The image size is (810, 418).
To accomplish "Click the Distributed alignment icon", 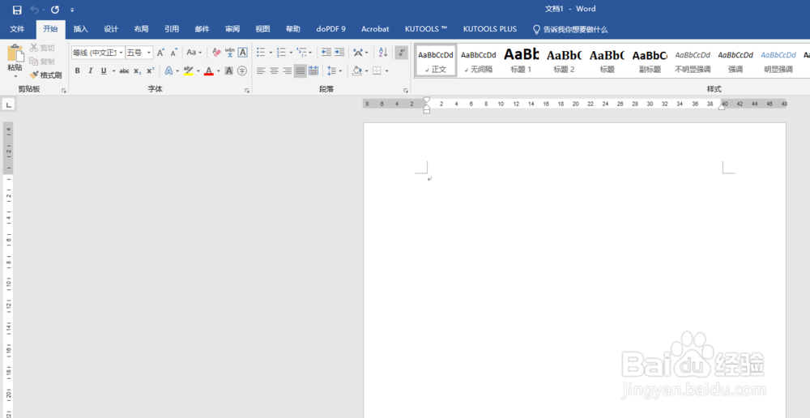I will point(313,70).
